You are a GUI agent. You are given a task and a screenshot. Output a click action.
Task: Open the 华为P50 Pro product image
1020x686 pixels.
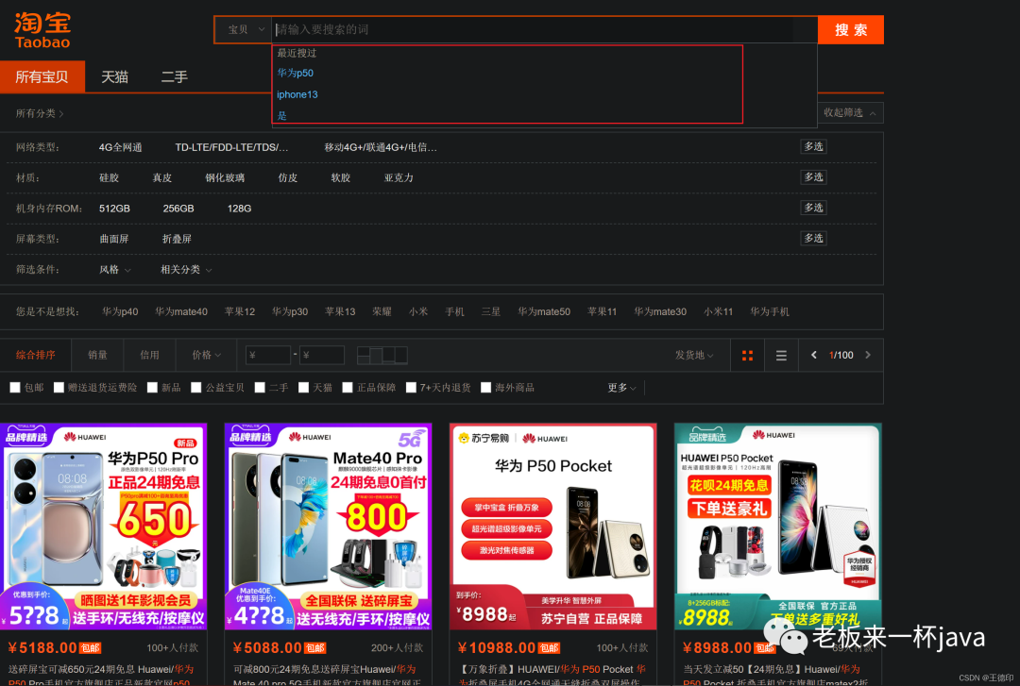tap(104, 527)
